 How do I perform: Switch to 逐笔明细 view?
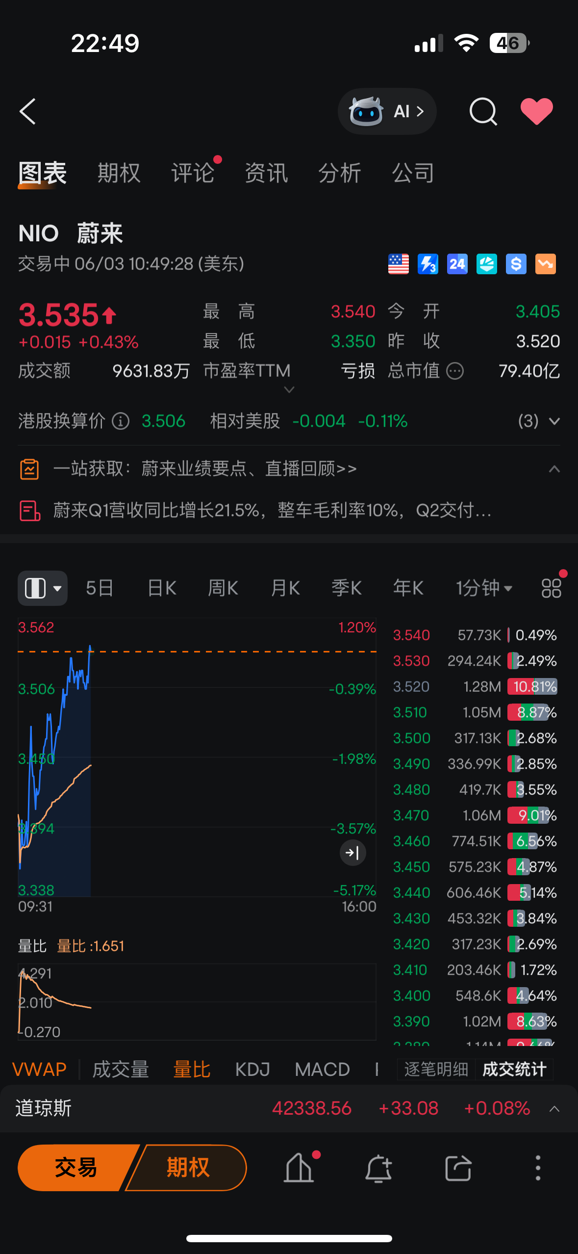click(436, 1070)
